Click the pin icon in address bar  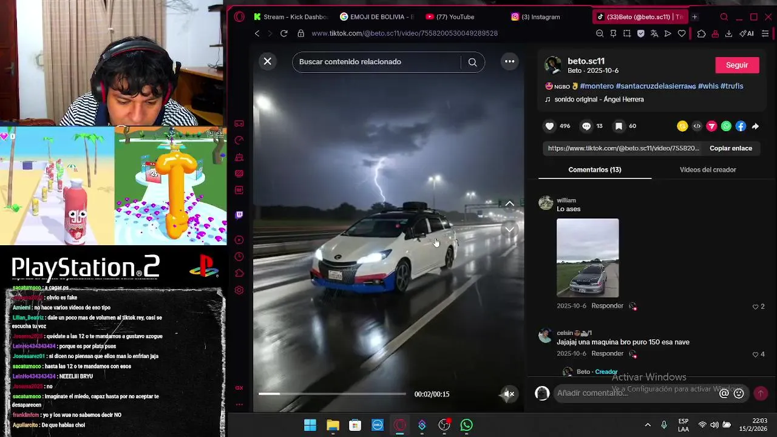613,33
